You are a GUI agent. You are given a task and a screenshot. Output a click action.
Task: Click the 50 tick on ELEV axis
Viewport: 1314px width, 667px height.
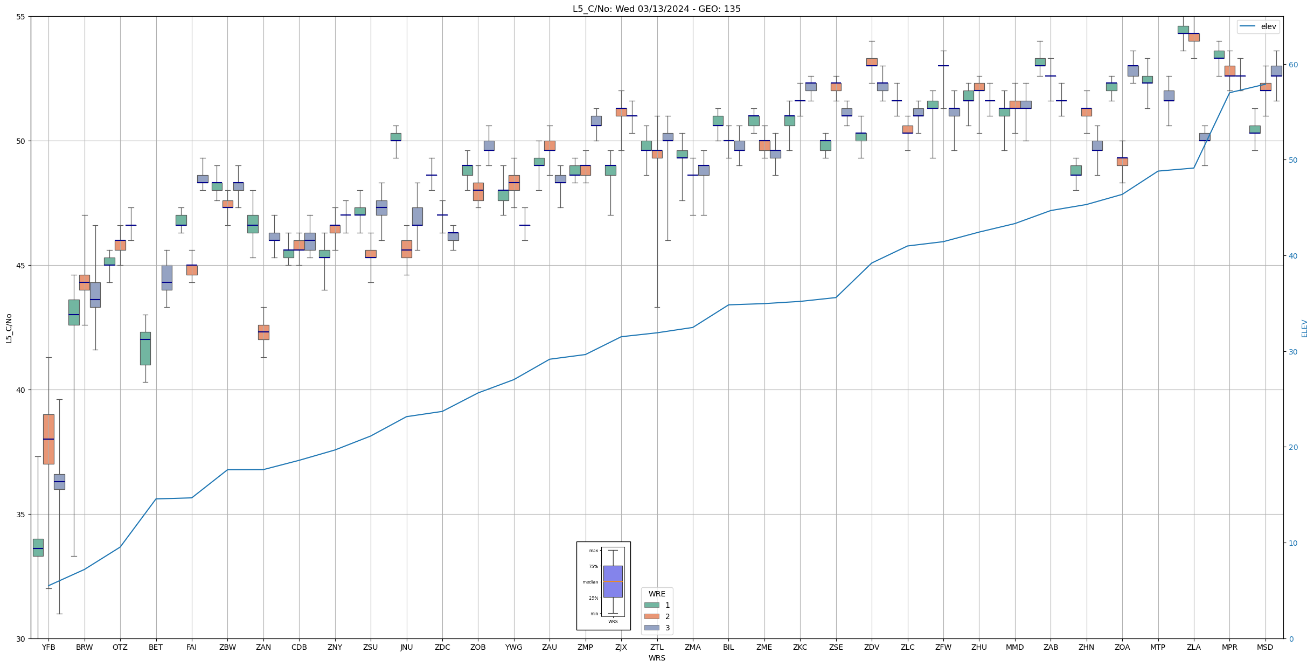[x=1292, y=160]
